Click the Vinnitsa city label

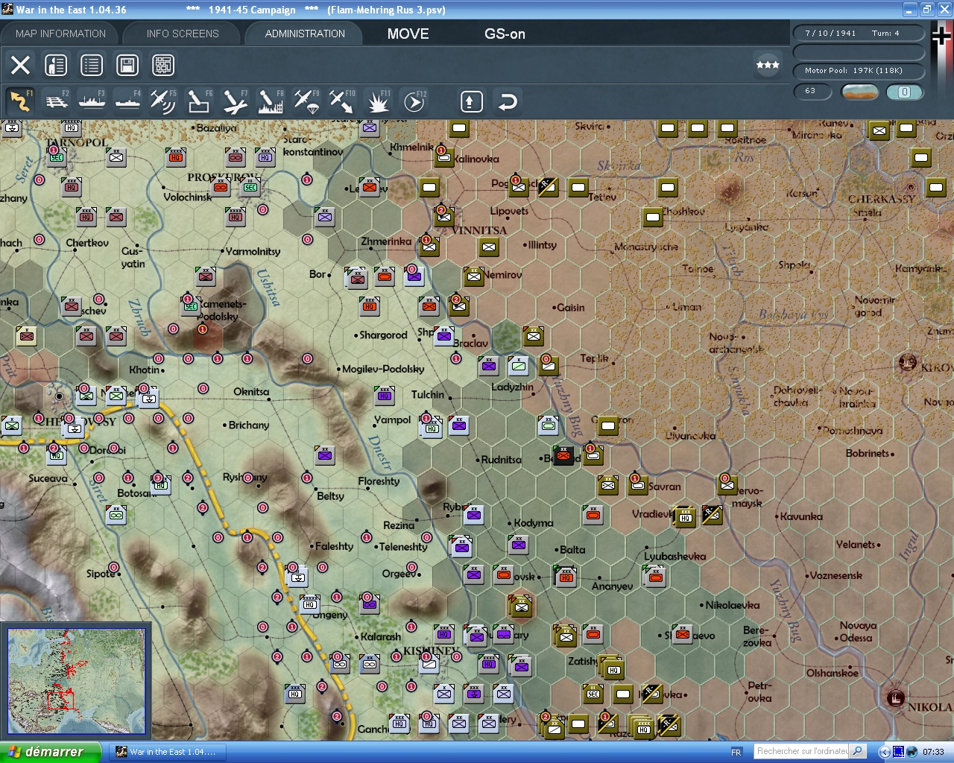(478, 230)
